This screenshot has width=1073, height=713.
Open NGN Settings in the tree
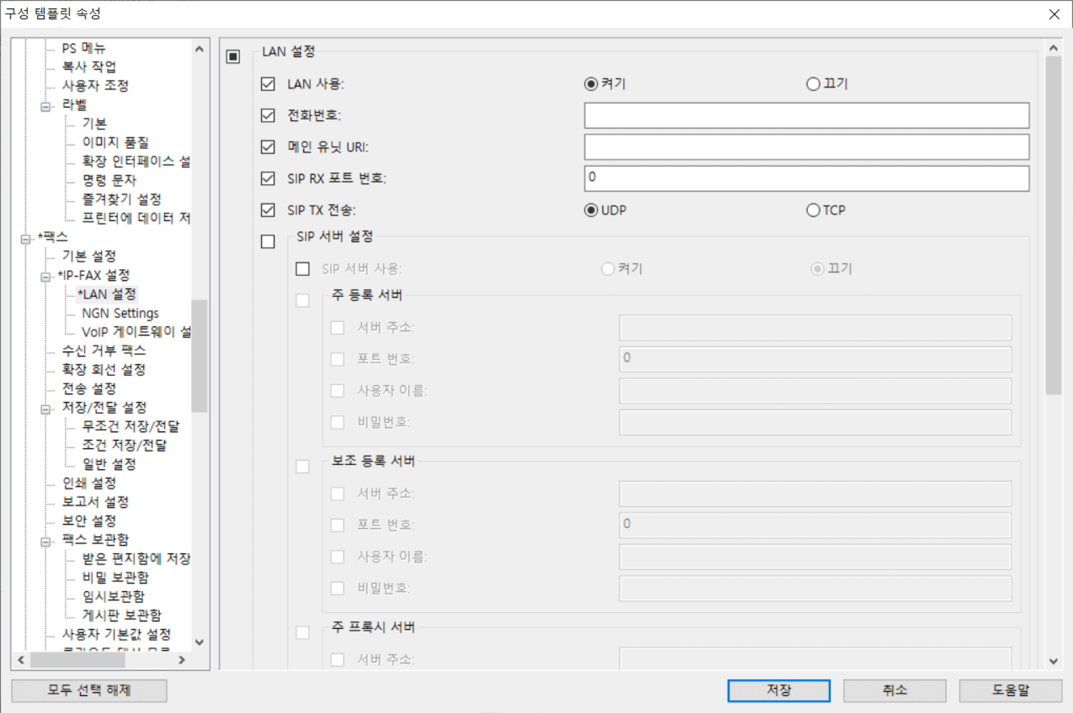click(120, 313)
